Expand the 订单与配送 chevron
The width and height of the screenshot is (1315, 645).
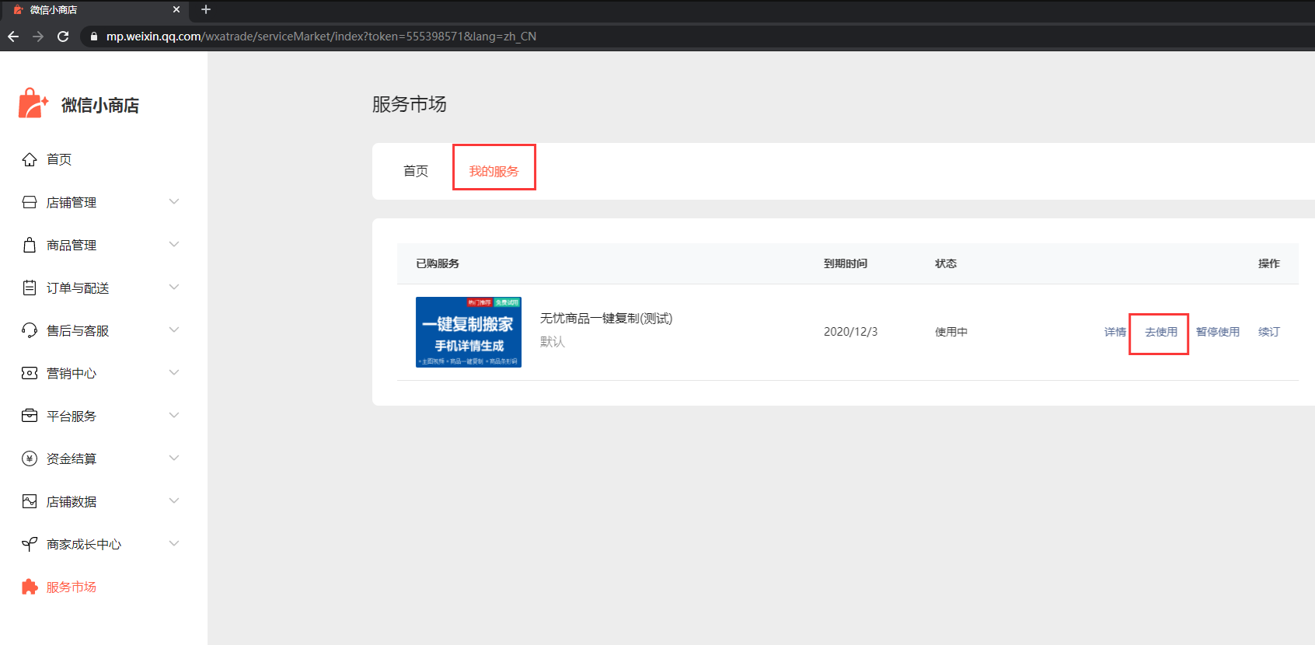pos(174,288)
